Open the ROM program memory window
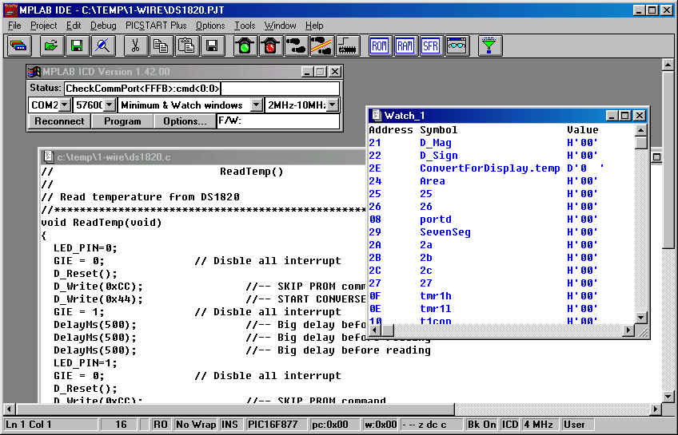Image resolution: width=678 pixels, height=435 pixels. click(x=380, y=45)
